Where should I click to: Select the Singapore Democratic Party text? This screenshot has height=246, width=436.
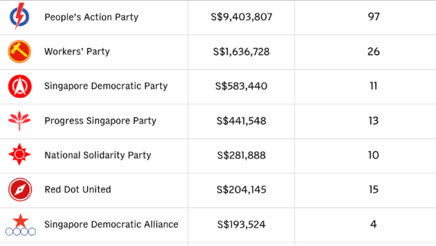[x=106, y=86]
